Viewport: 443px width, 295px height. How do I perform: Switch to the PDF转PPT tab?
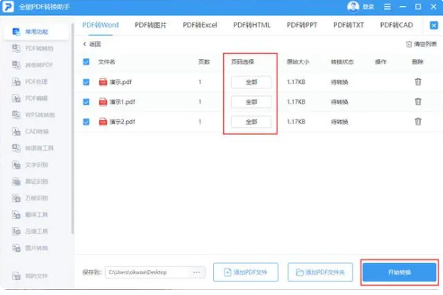[302, 25]
